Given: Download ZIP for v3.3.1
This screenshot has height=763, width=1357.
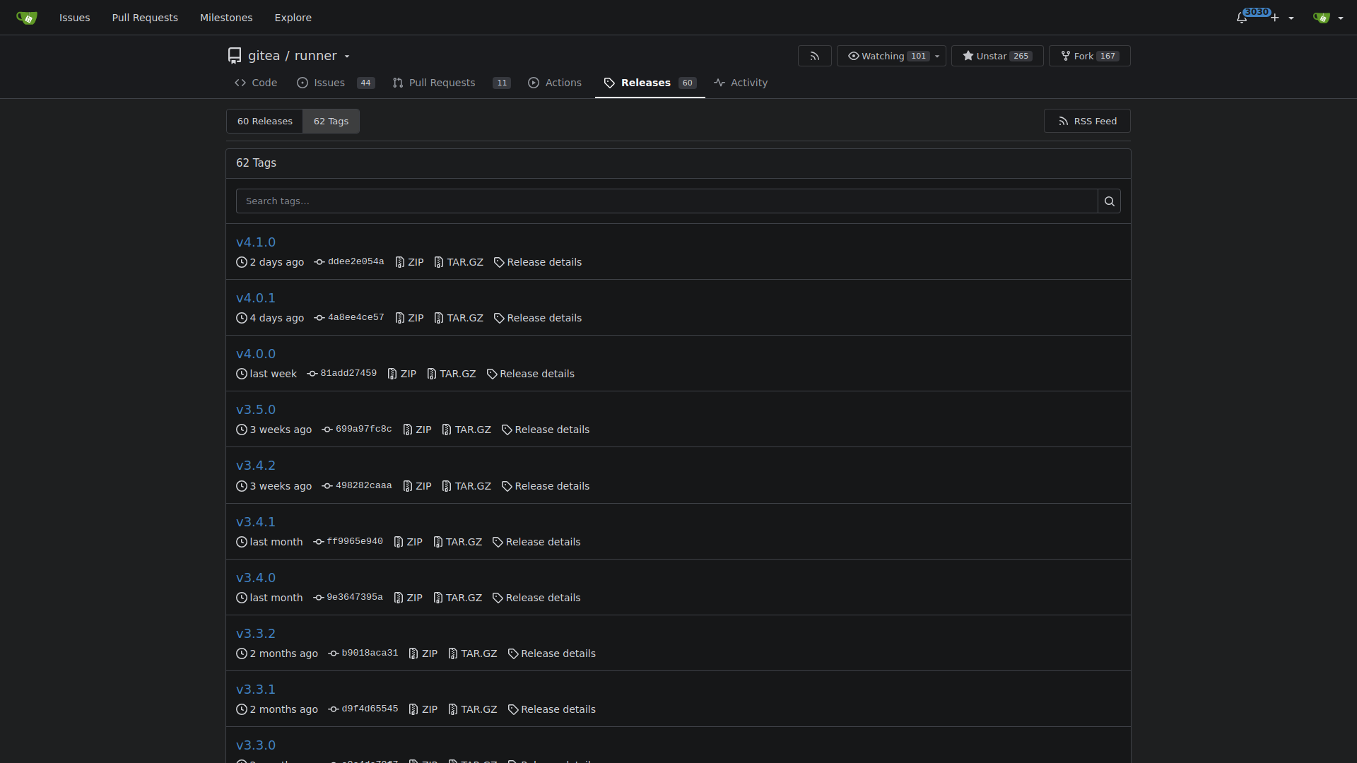Looking at the screenshot, I should tap(423, 709).
